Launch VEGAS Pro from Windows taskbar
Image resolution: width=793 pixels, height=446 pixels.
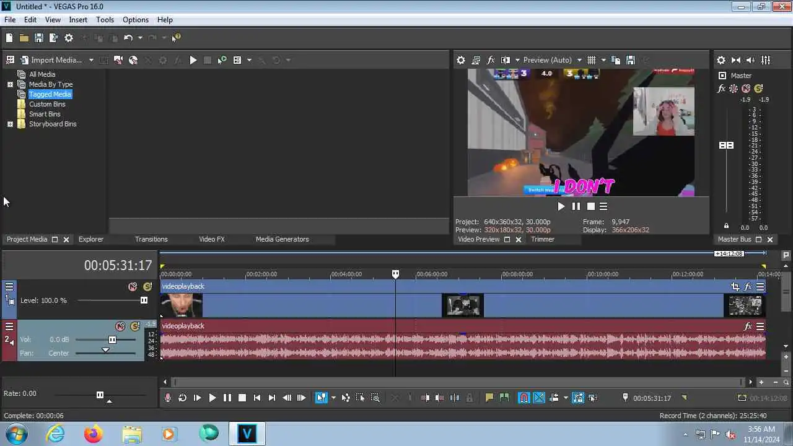[x=247, y=434]
